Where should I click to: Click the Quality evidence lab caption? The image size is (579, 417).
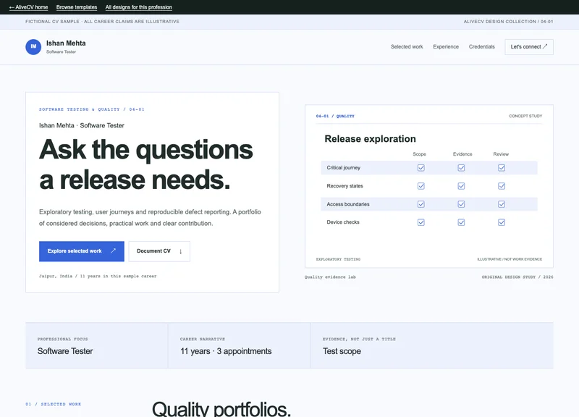(x=330, y=277)
